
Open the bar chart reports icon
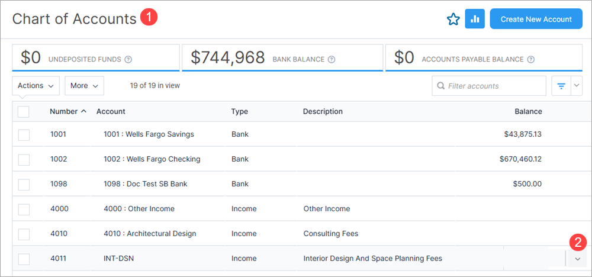pos(475,19)
